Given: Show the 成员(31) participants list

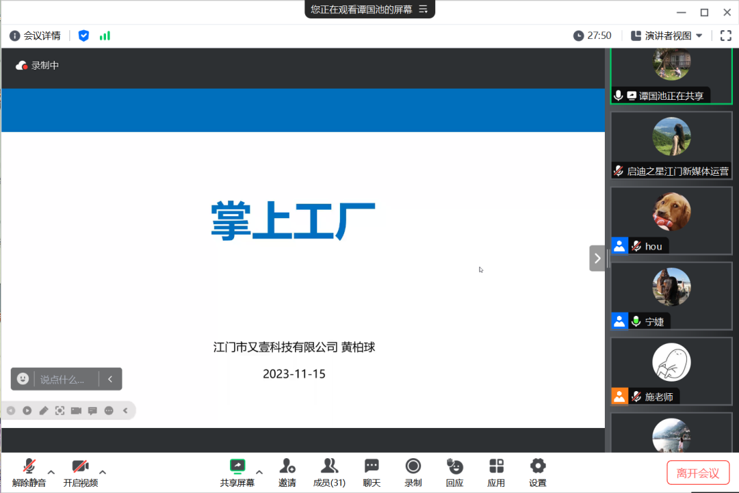Looking at the screenshot, I should point(329,472).
